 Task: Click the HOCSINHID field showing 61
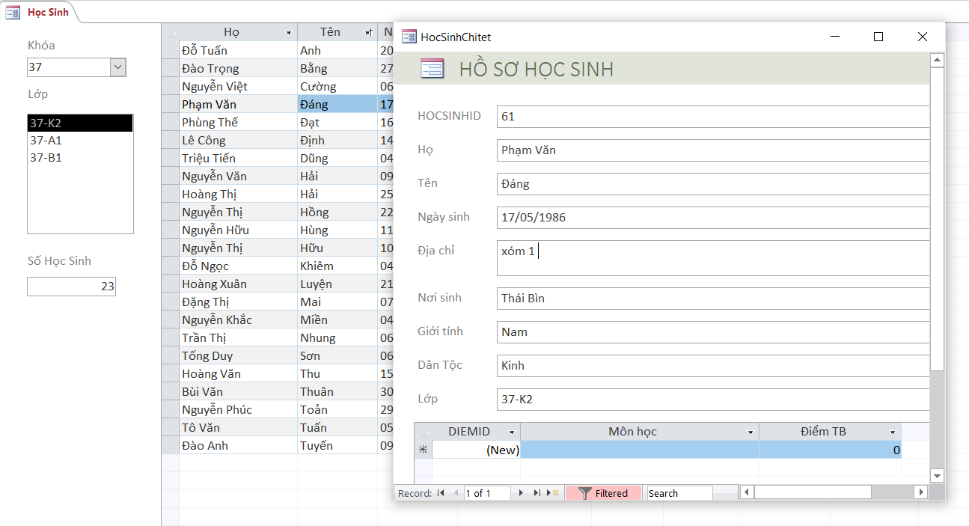pos(713,117)
